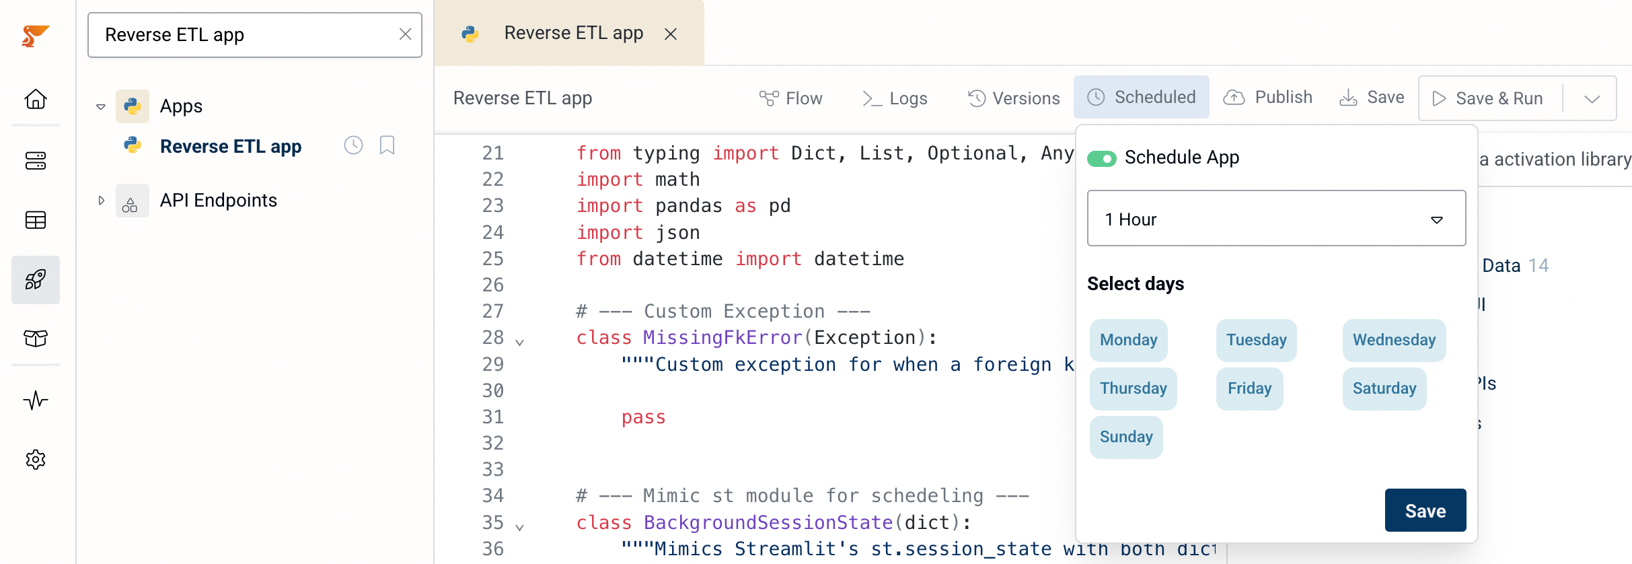
Task: Open the settings gear sidebar icon
Action: [36, 460]
